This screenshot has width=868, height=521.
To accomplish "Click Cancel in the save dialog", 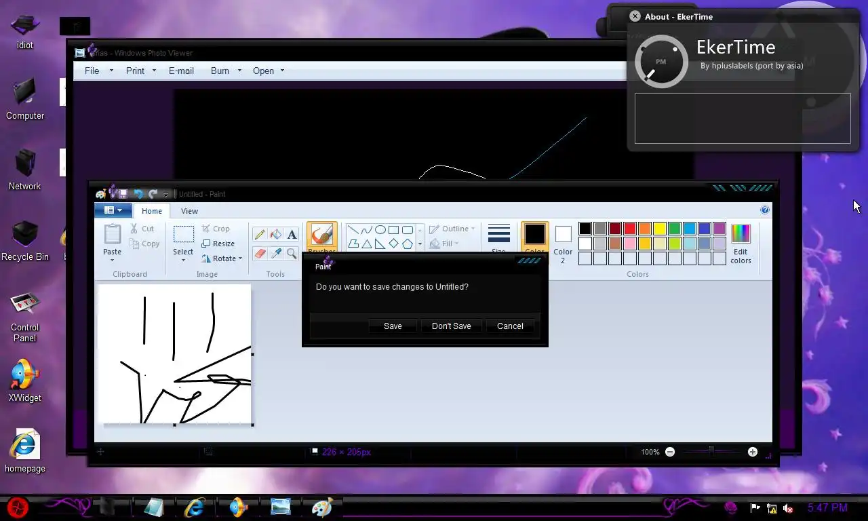I will [x=510, y=326].
